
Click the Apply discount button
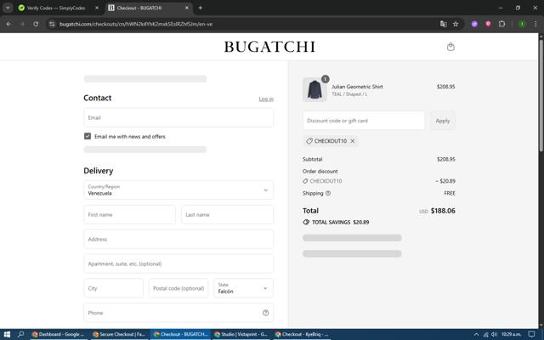[443, 121]
